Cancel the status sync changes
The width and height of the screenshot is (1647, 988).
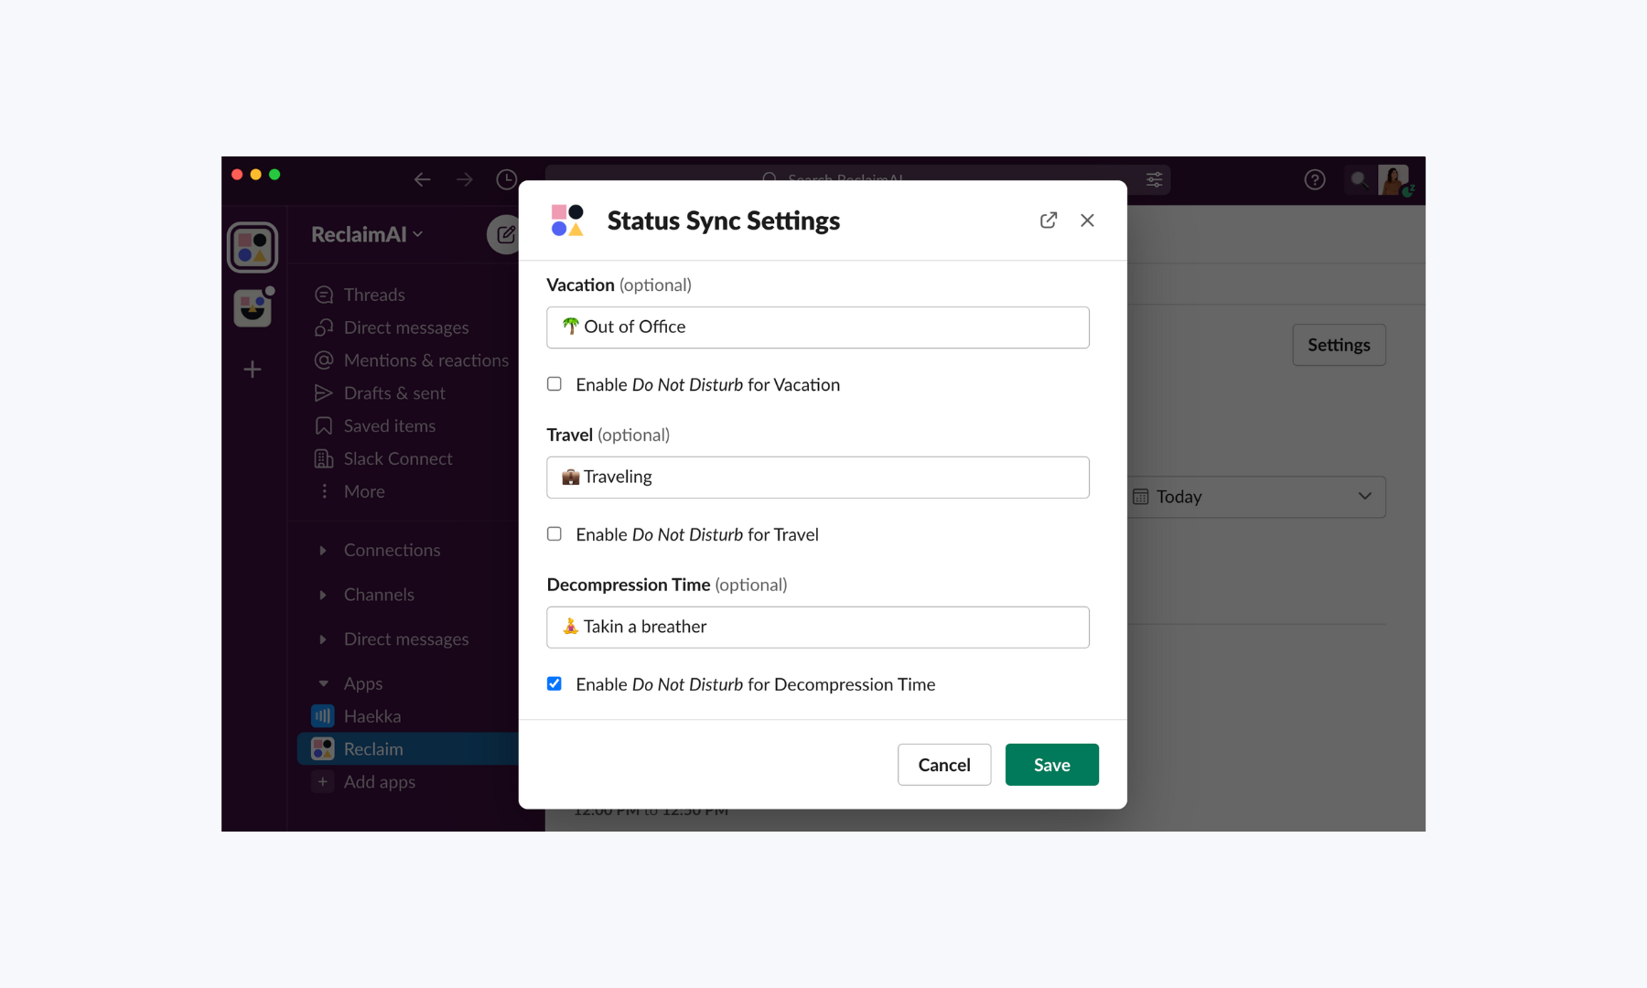point(944,765)
